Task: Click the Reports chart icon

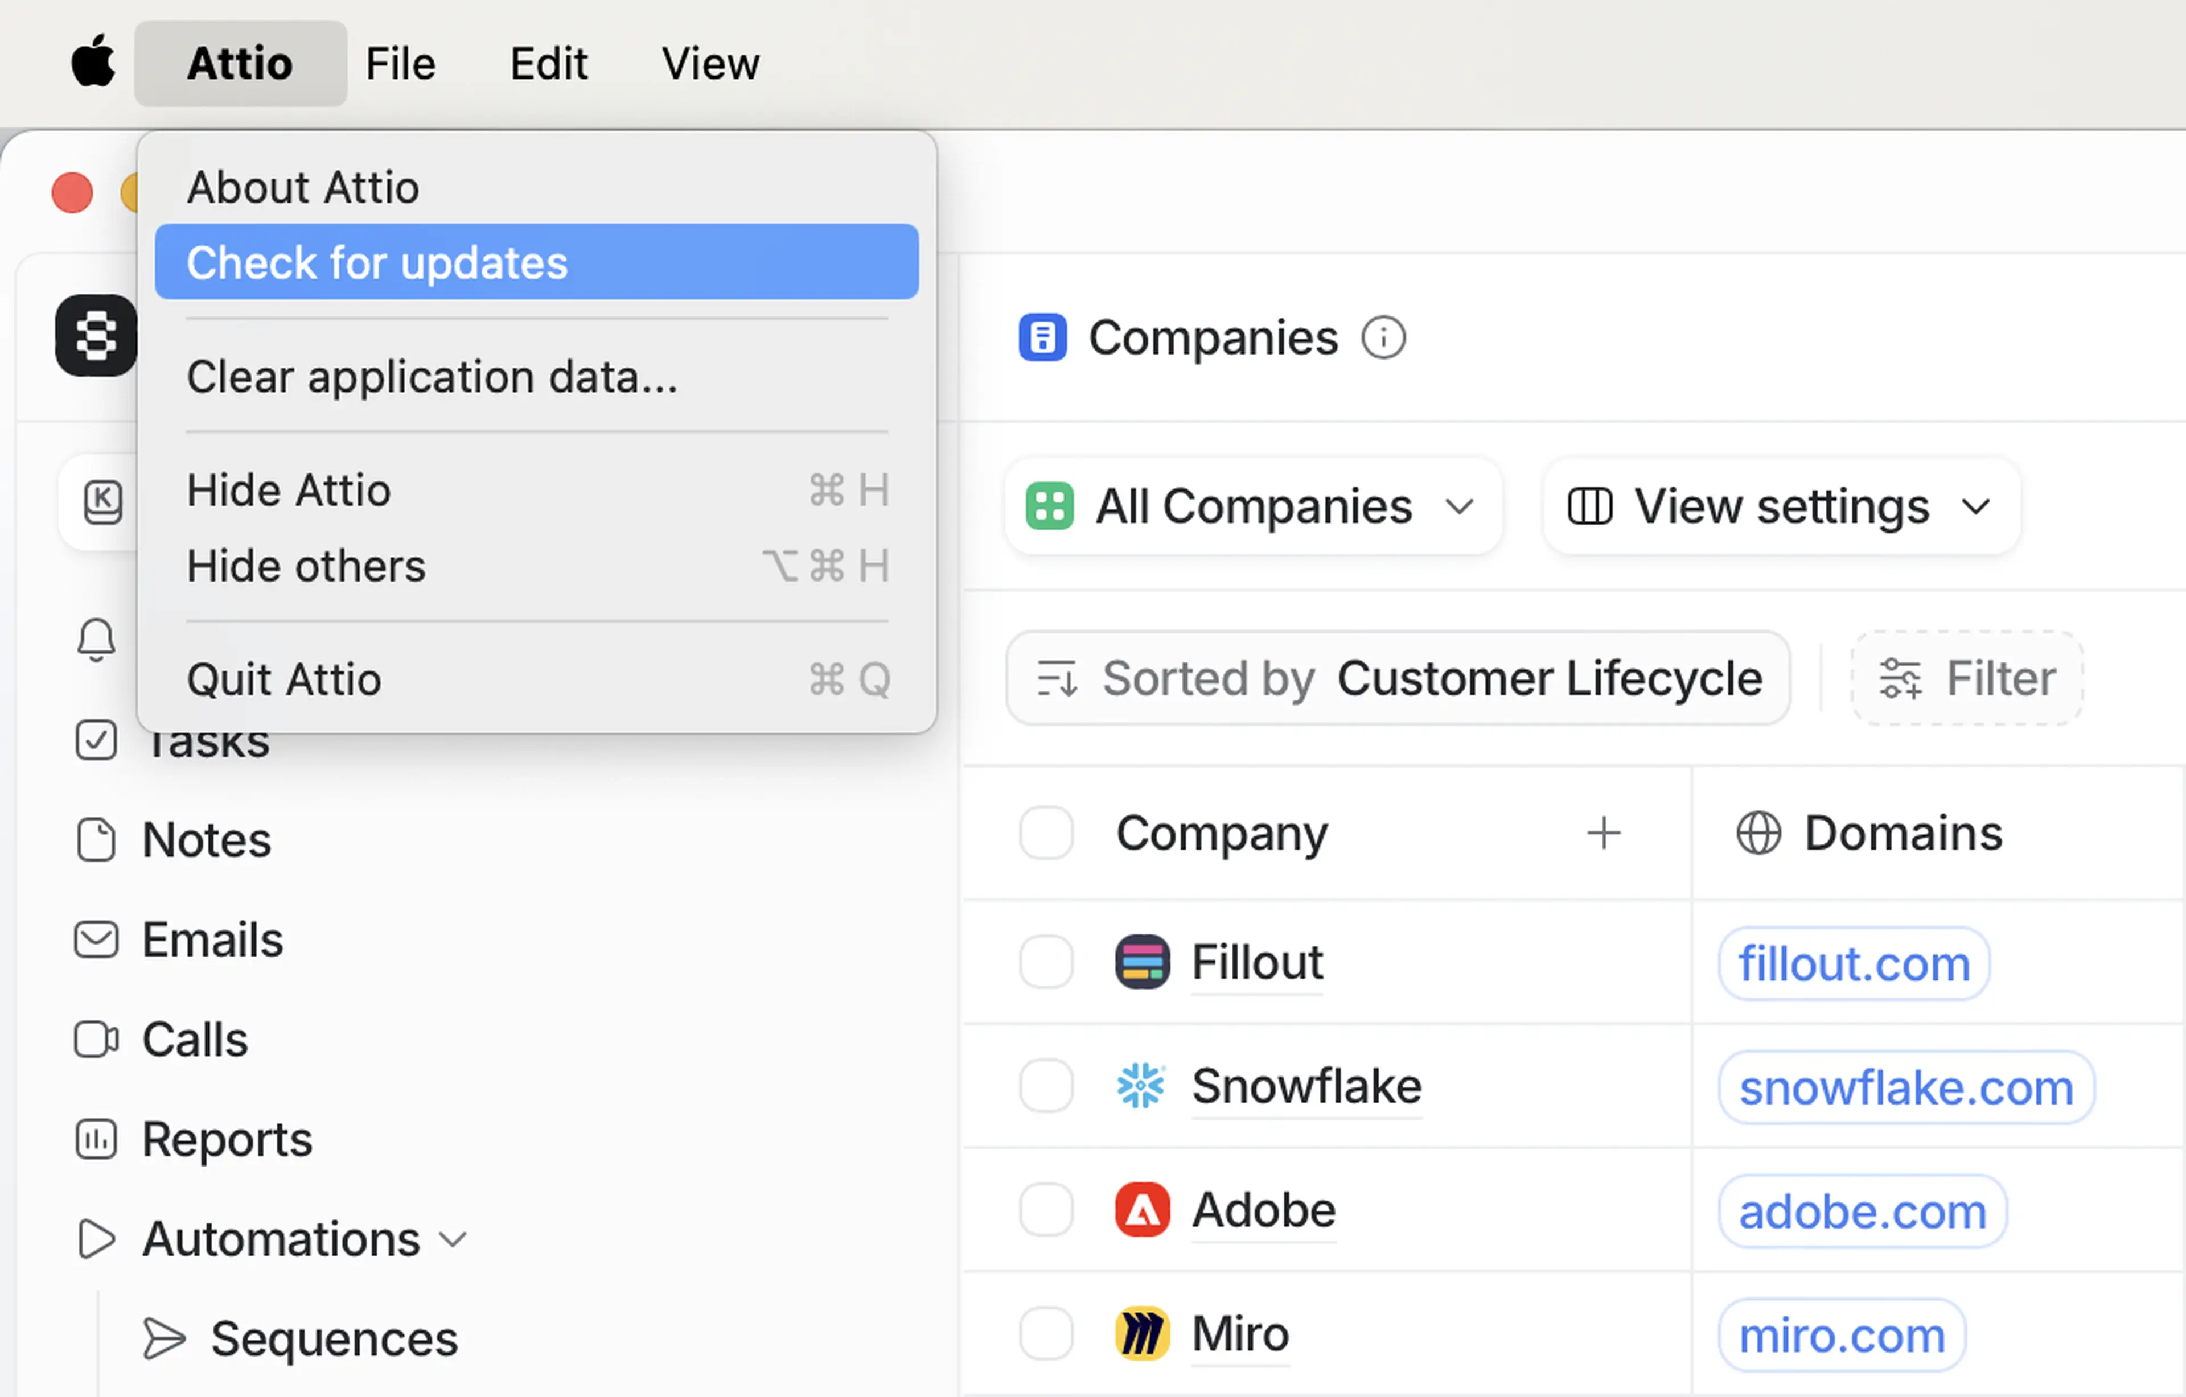Action: [x=95, y=1139]
